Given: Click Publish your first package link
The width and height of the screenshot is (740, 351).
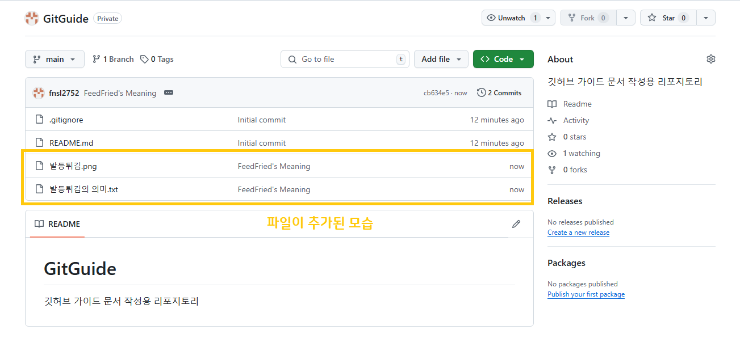Looking at the screenshot, I should (586, 294).
